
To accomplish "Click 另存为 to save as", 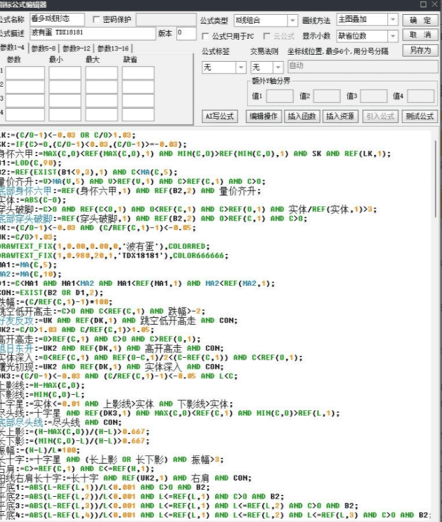I will [x=420, y=50].
